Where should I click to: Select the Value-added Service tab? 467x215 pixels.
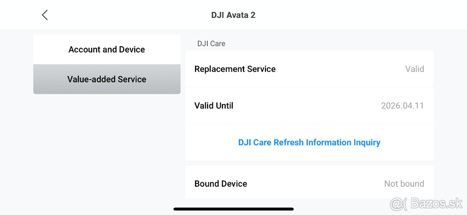point(107,79)
